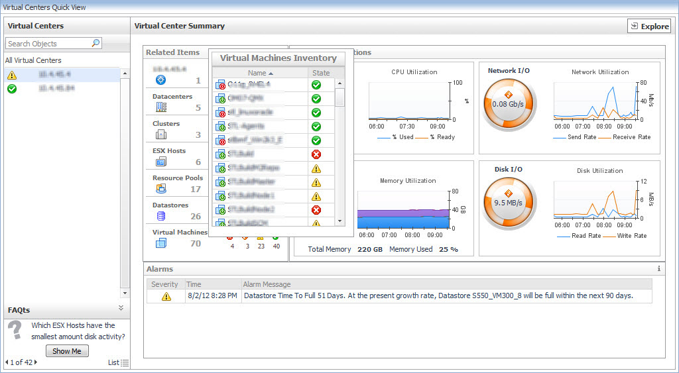Sort inventory by Name column header
The width and height of the screenshot is (679, 373).
tap(260, 73)
